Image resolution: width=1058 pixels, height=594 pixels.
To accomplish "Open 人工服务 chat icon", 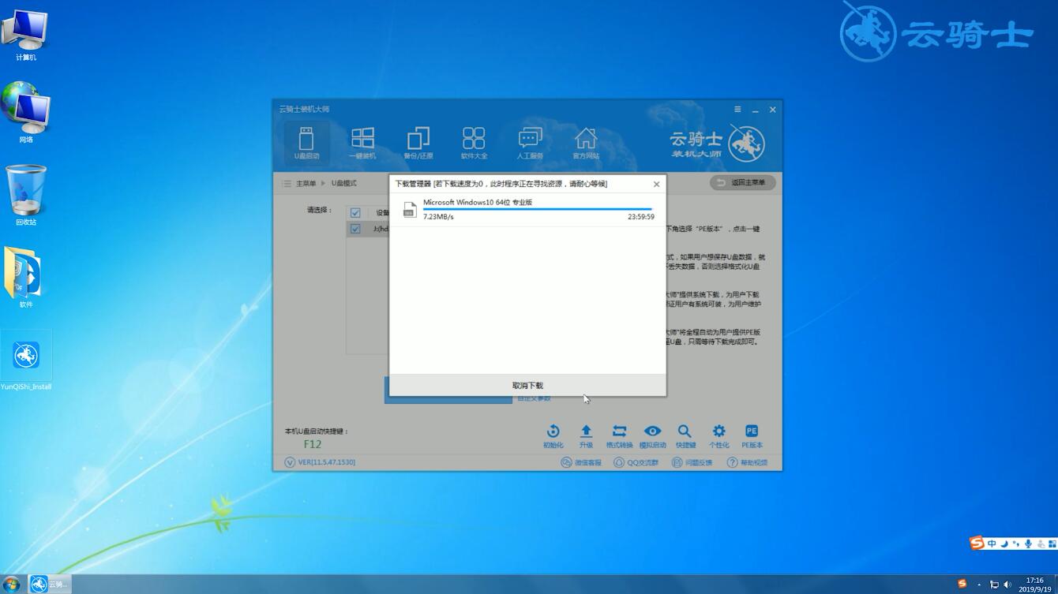I will click(x=530, y=143).
